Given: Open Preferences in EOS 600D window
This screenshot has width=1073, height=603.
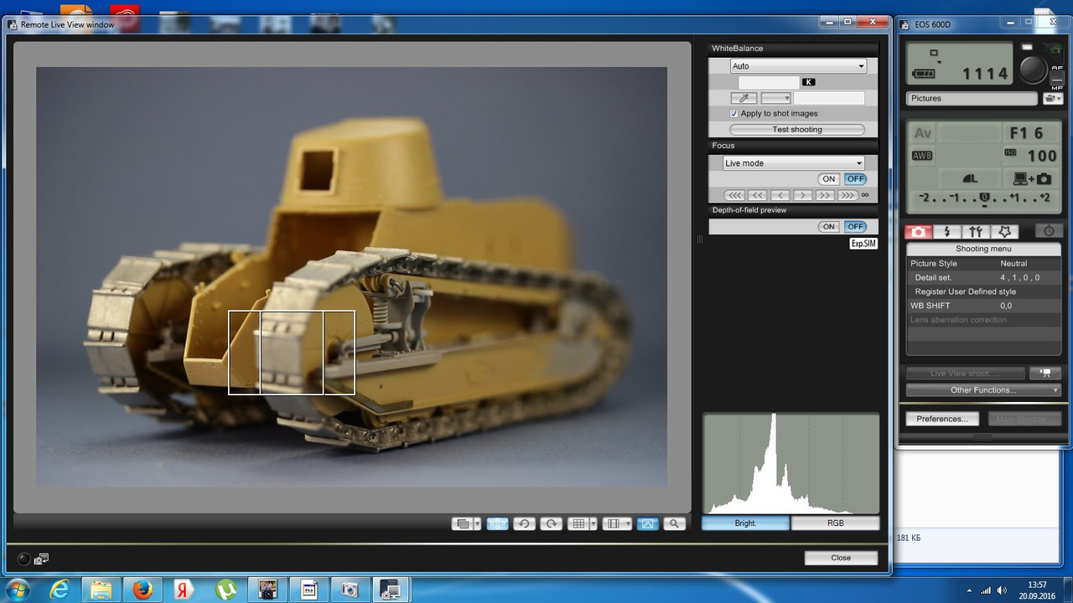Looking at the screenshot, I should pos(941,419).
